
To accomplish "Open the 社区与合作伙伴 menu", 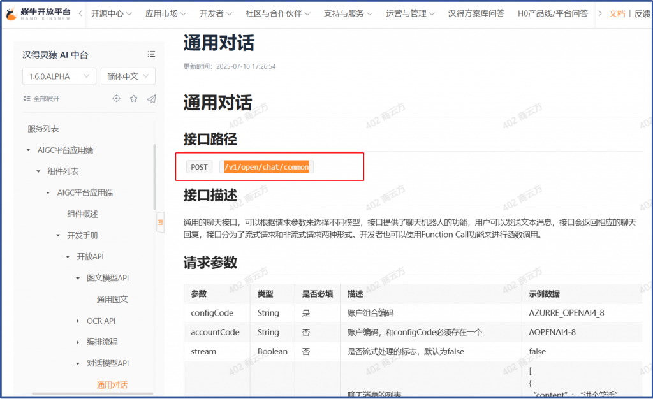I will [x=278, y=13].
